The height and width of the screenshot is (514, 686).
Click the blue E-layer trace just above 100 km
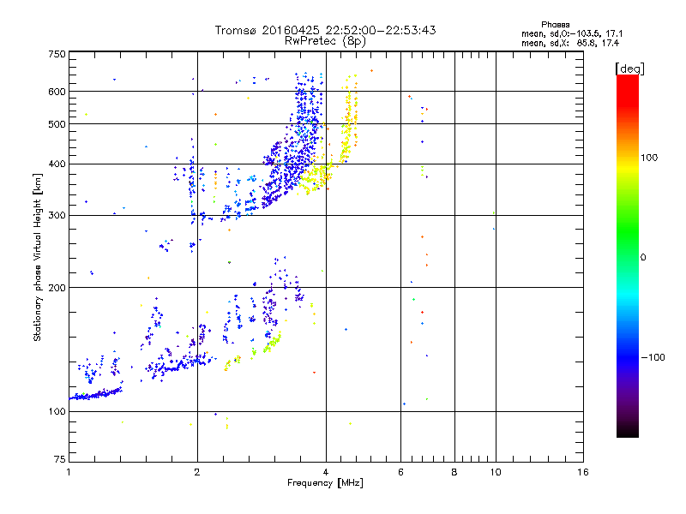(96, 394)
